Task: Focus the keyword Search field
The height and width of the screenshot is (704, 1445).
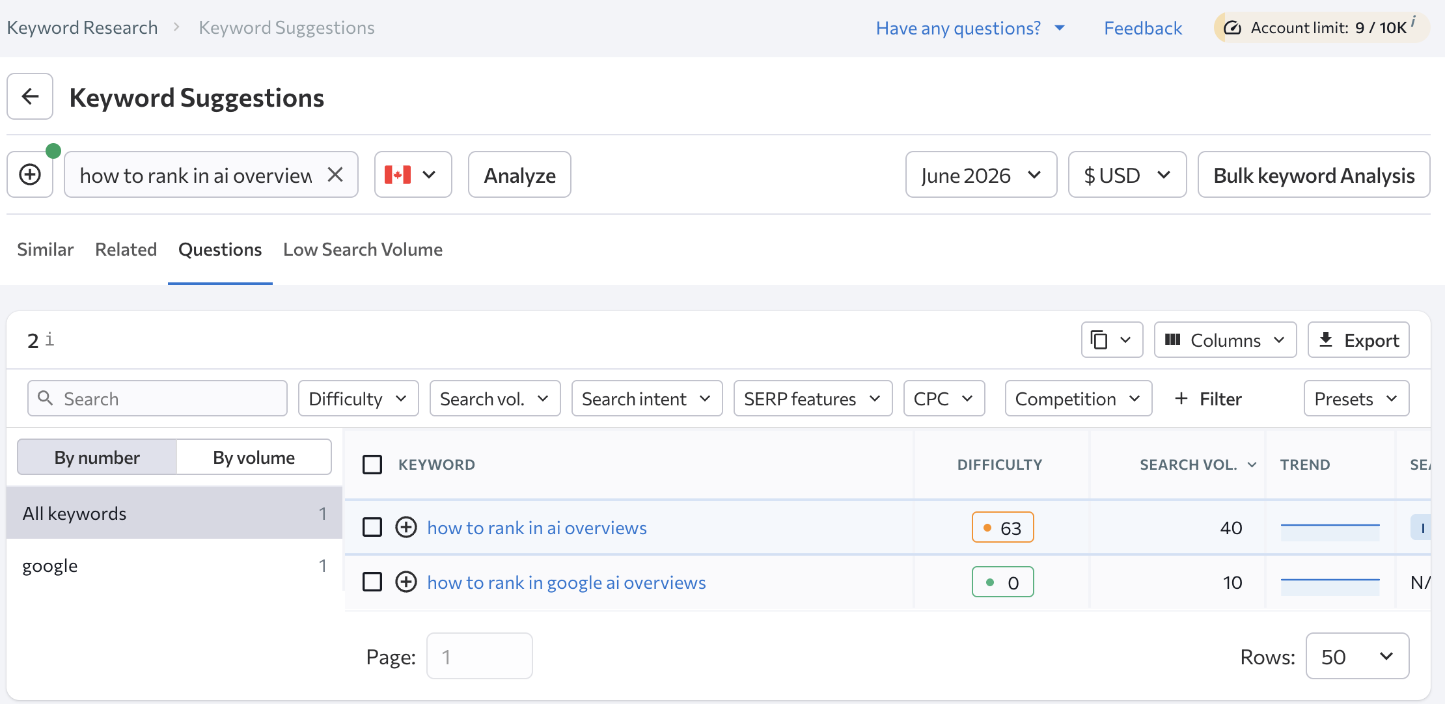Action: click(158, 398)
